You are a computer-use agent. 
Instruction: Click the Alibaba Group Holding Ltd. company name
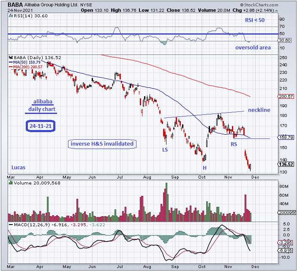(x=51, y=5)
